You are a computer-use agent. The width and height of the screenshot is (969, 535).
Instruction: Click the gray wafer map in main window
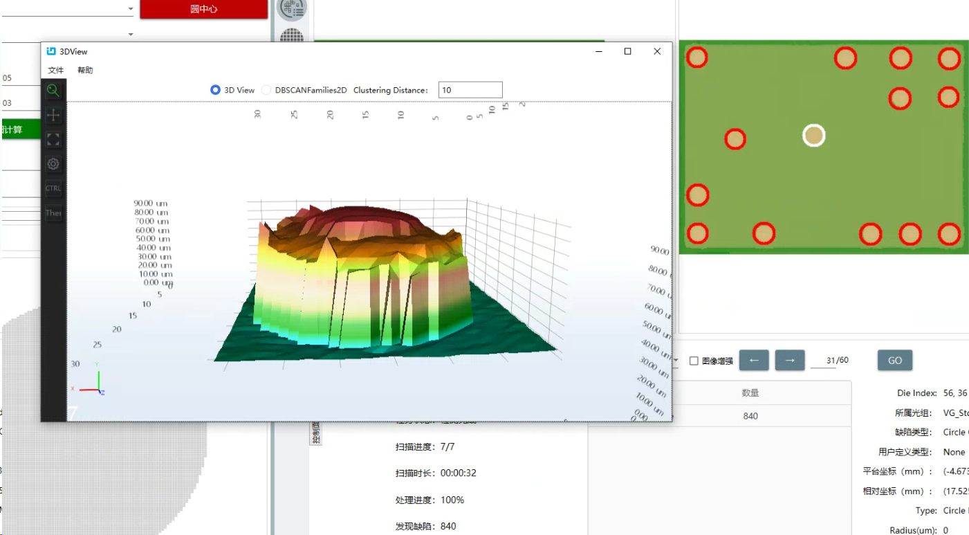click(104, 420)
